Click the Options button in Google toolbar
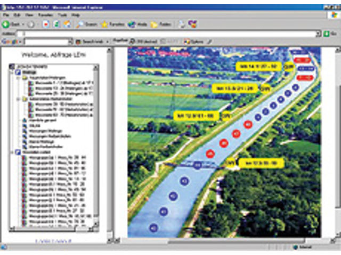Screen dimensions: 341x255 pyautogui.click(x=194, y=41)
